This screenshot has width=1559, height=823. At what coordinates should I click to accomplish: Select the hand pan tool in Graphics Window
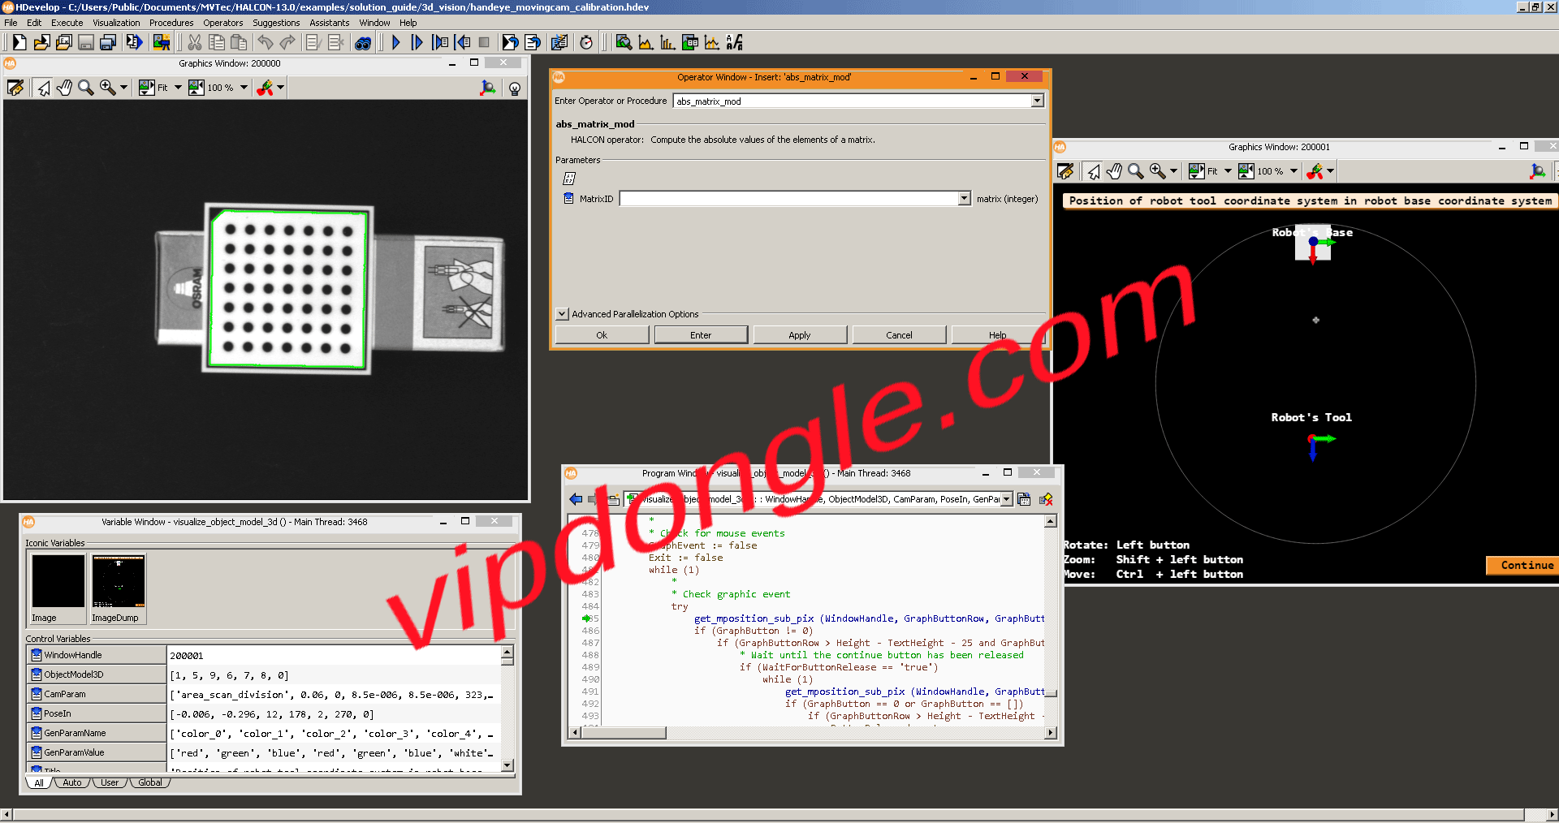pyautogui.click(x=65, y=88)
